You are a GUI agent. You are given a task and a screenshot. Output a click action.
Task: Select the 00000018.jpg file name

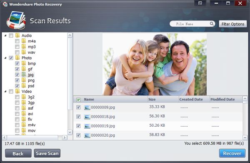[103, 117]
